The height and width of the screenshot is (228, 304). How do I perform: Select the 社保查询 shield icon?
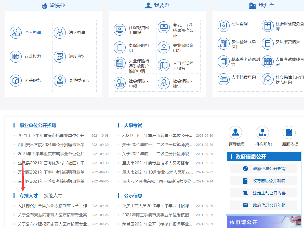(223, 26)
